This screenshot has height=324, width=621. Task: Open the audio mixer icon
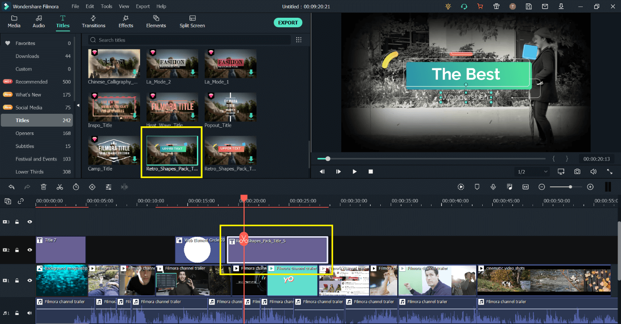click(510, 187)
